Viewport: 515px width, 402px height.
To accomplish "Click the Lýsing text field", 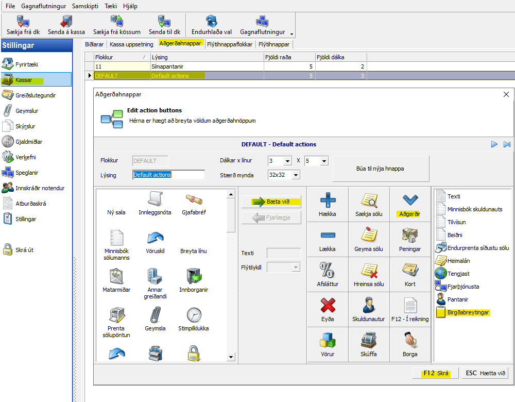I will (x=168, y=175).
